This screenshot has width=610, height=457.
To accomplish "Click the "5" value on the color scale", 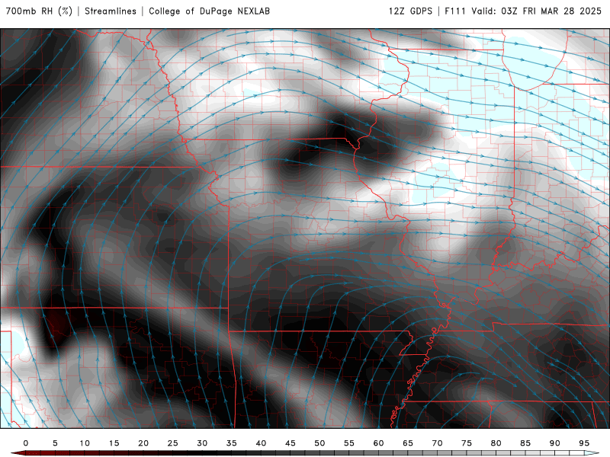I will click(x=55, y=443).
